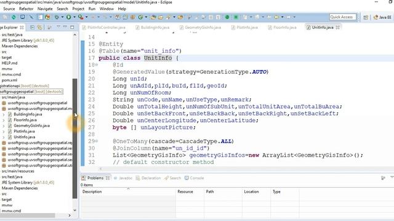
Task: Toggle Link with Editor in Package Explorer
Action: tap(39, 27)
